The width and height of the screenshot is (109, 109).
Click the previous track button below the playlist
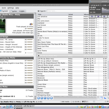[39, 98]
